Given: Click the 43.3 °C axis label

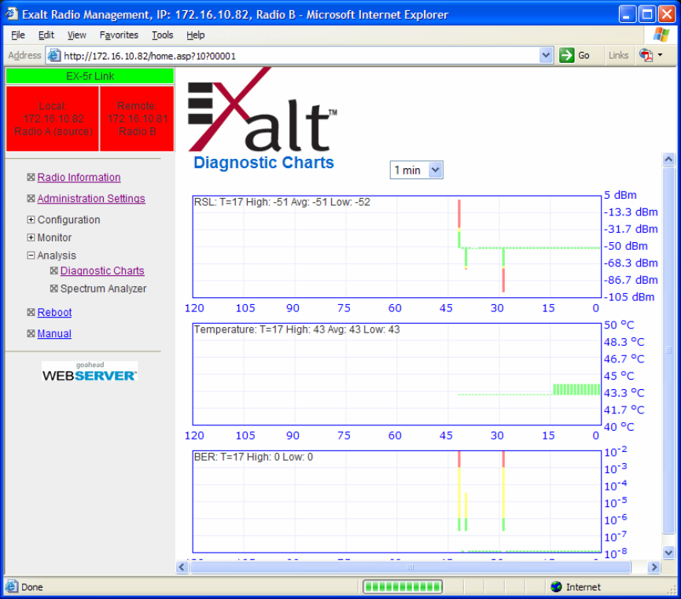Looking at the screenshot, I should [x=624, y=393].
